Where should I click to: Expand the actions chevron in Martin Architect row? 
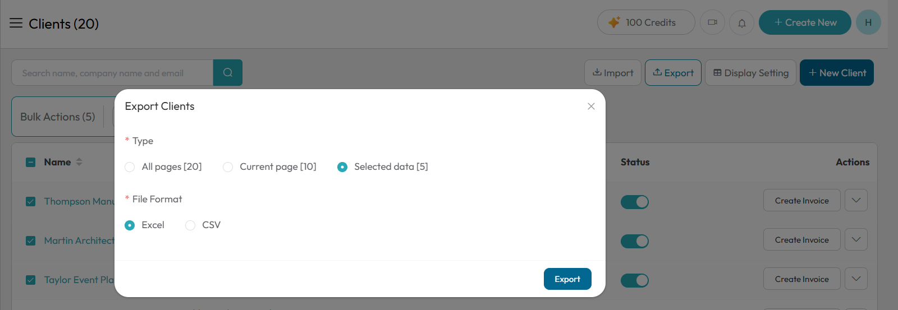pos(856,239)
